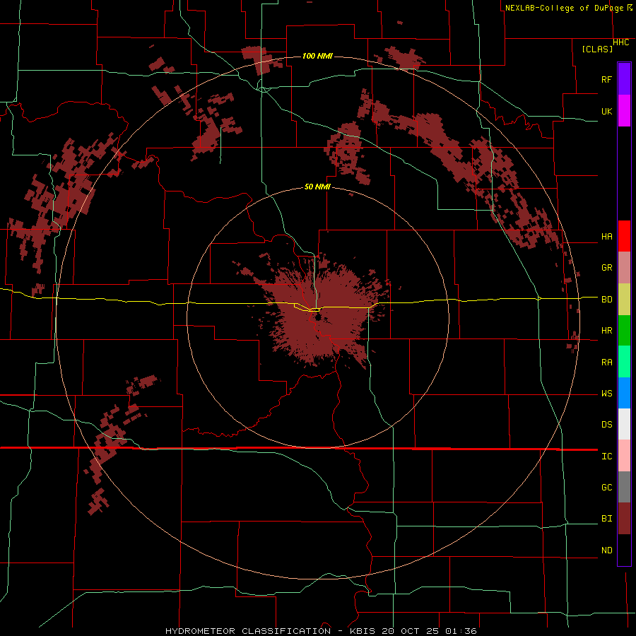Click the 'NEXLAB-College of DuPage' credit text
The height and width of the screenshot is (636, 636).
564,8
